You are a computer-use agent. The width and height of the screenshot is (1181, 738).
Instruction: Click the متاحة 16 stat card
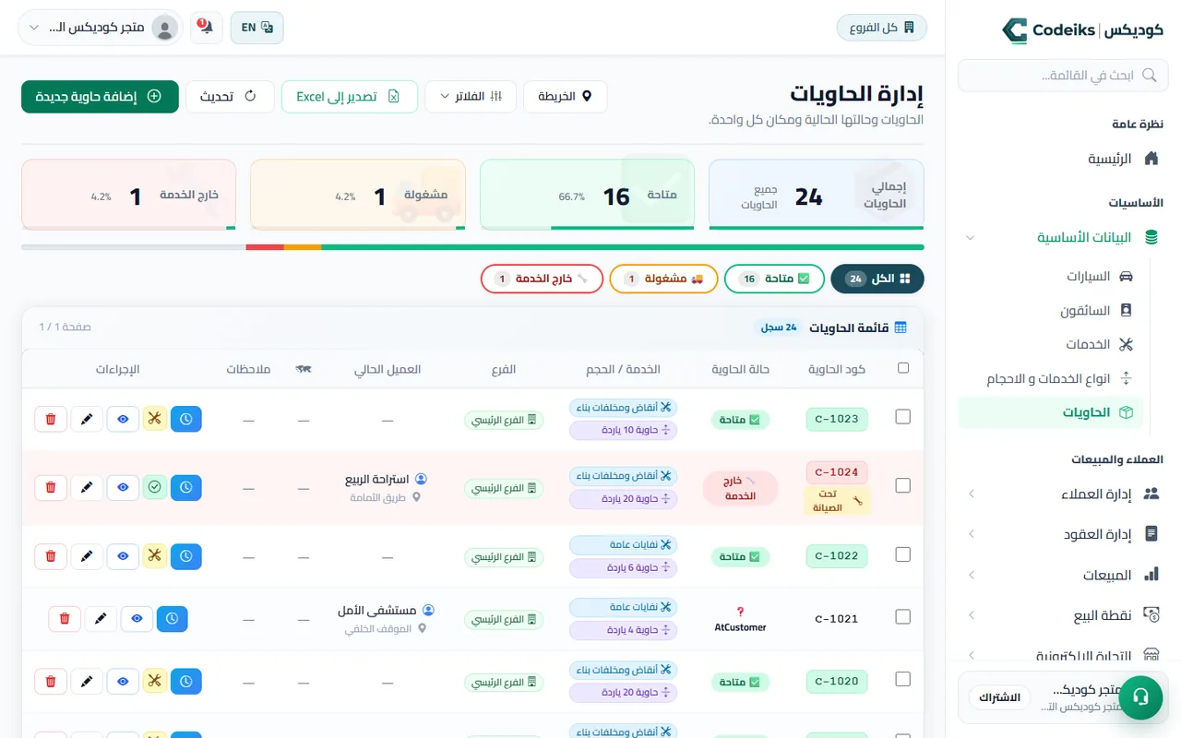pos(587,195)
